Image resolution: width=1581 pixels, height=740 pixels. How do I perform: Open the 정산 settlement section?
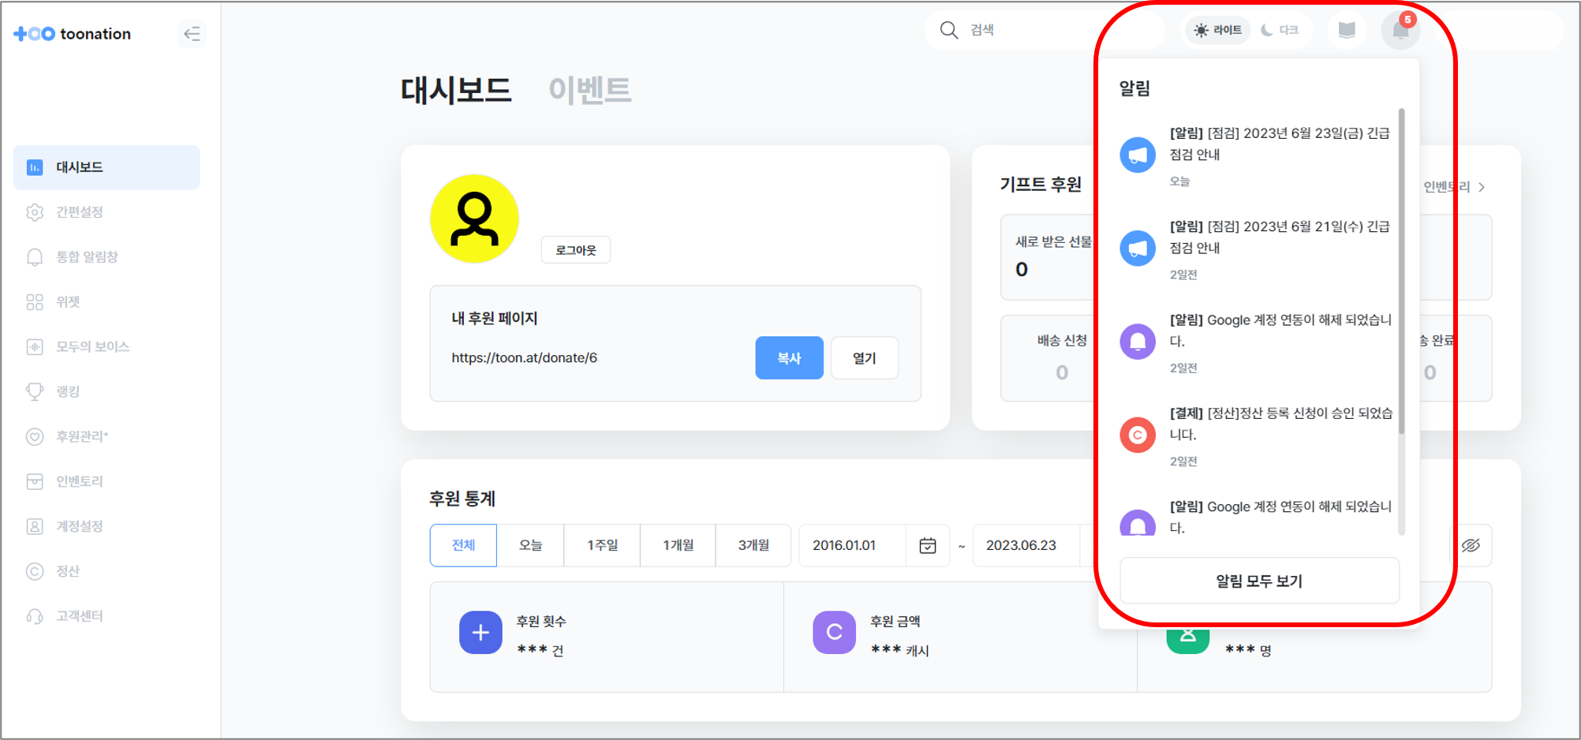(x=68, y=570)
